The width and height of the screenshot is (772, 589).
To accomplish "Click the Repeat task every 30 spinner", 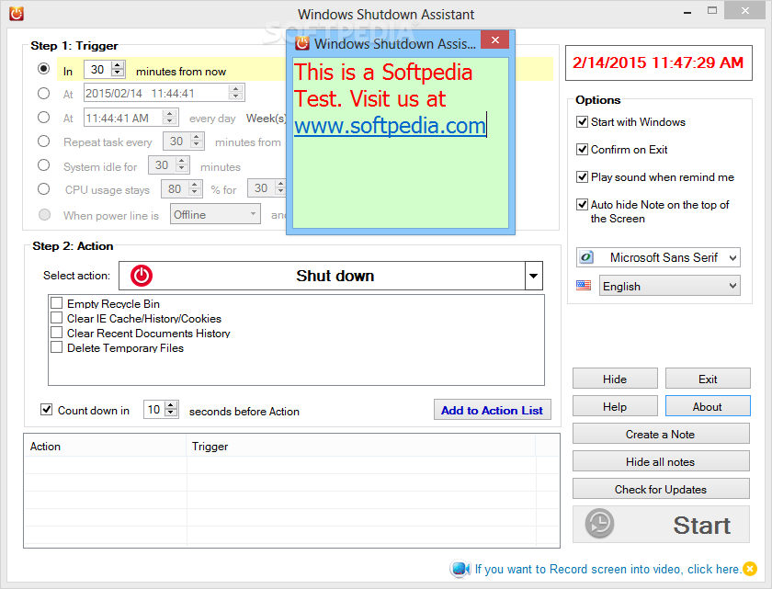I will coord(197,142).
